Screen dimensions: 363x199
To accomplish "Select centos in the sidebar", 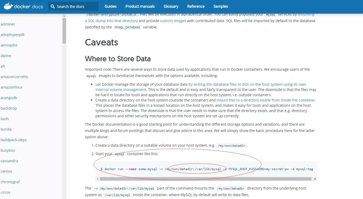I will click(6, 171).
